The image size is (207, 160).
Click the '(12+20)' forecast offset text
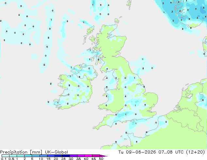(195, 152)
